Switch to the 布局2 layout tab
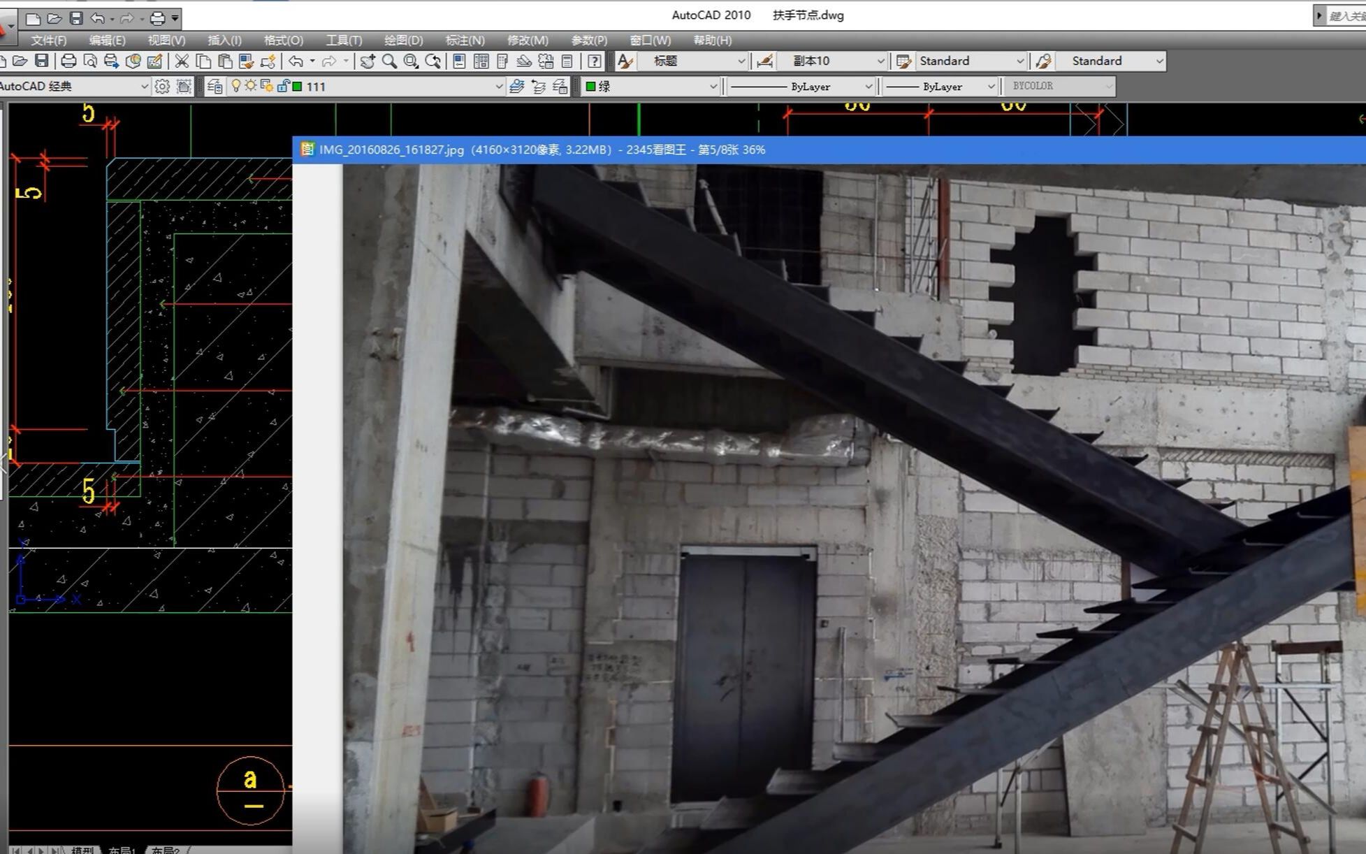Viewport: 1366px width, 854px height. tap(166, 850)
